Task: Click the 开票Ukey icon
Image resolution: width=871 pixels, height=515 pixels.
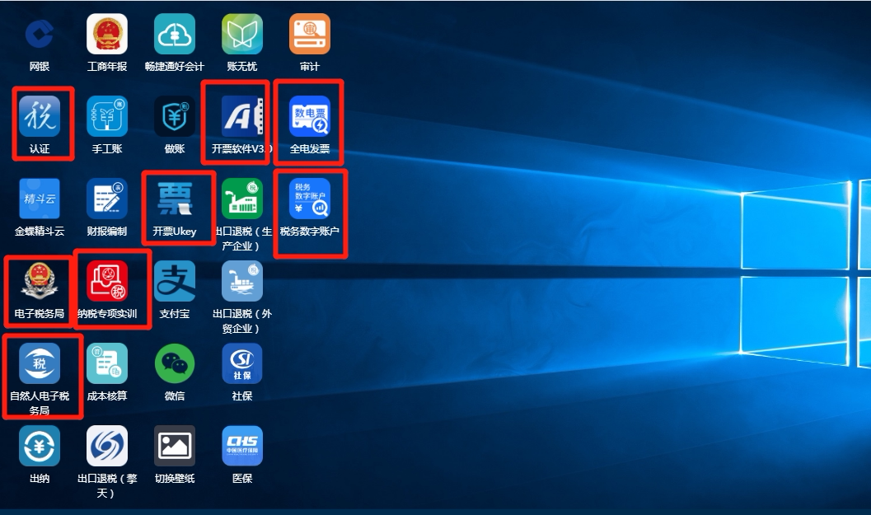Action: (175, 199)
